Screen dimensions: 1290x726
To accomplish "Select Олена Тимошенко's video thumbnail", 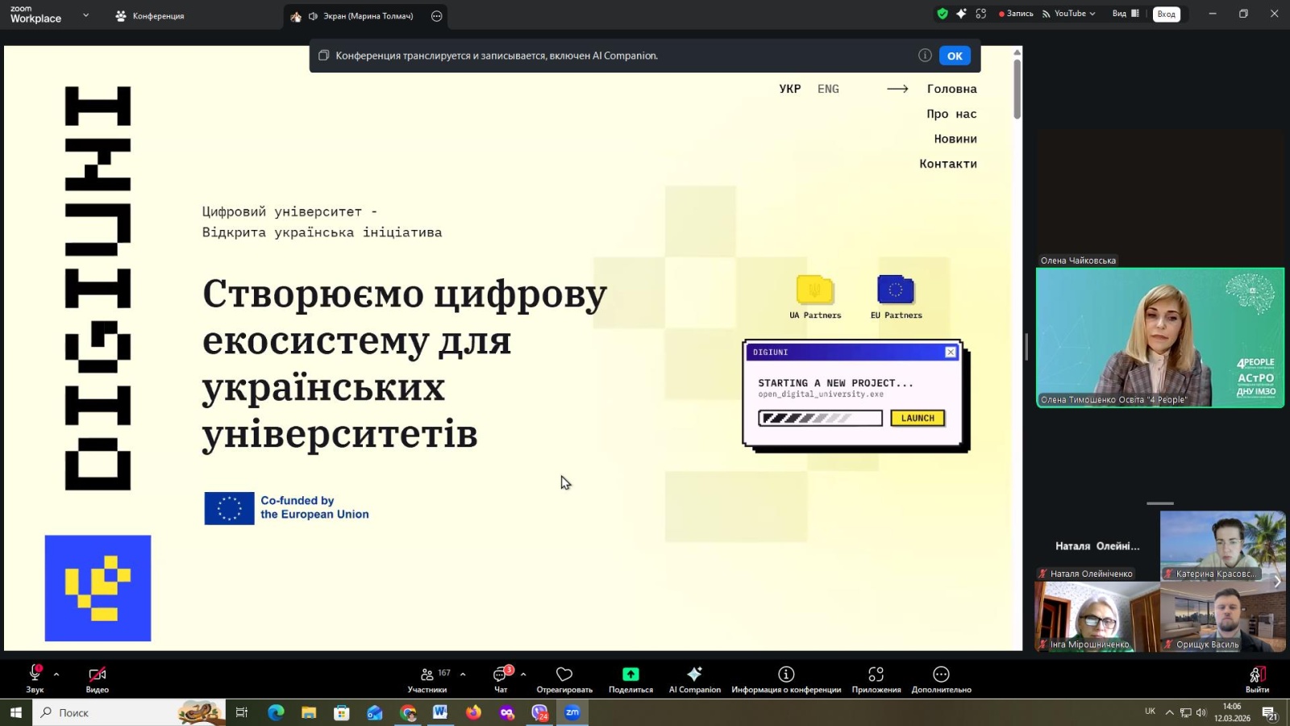I will pos(1159,337).
